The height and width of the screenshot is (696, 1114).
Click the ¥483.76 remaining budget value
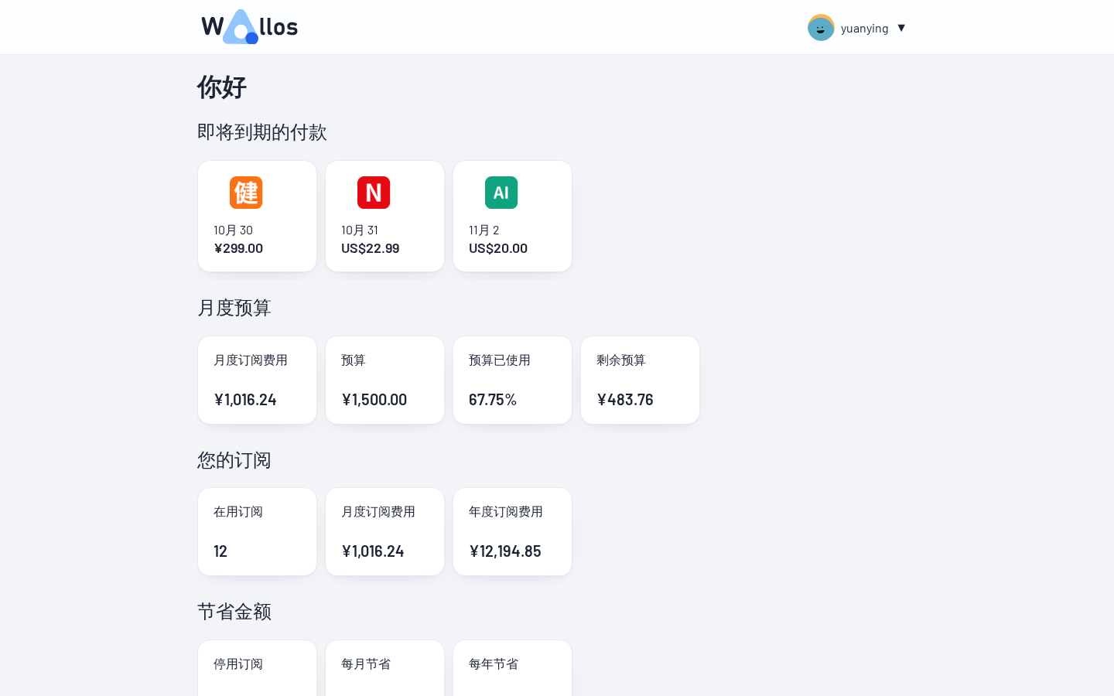(625, 400)
